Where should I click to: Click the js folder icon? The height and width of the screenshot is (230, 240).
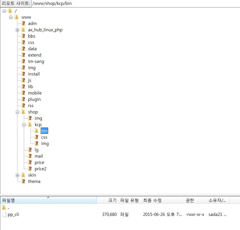pos(24,80)
